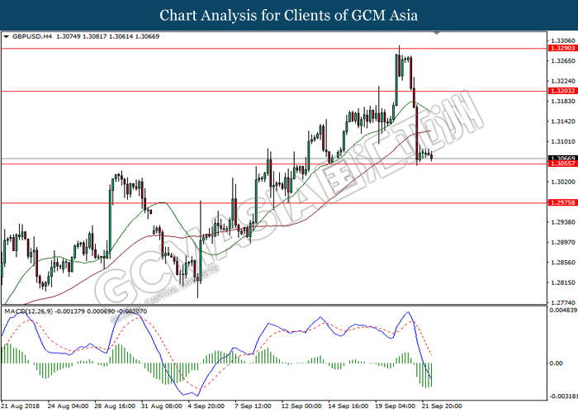Click the 31 Aug 08:00 time label
Viewport: 578px width, 413px height.
coord(162,406)
